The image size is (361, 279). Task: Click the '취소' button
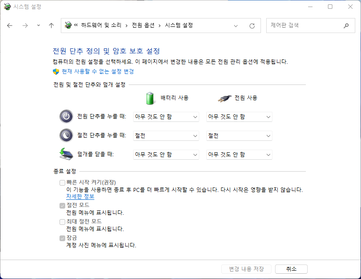[x=291, y=269]
